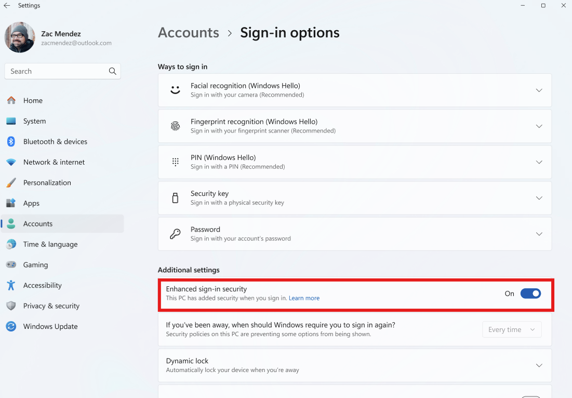Image resolution: width=572 pixels, height=398 pixels.
Task: Open the 'Every time' dropdown
Action: 511,329
